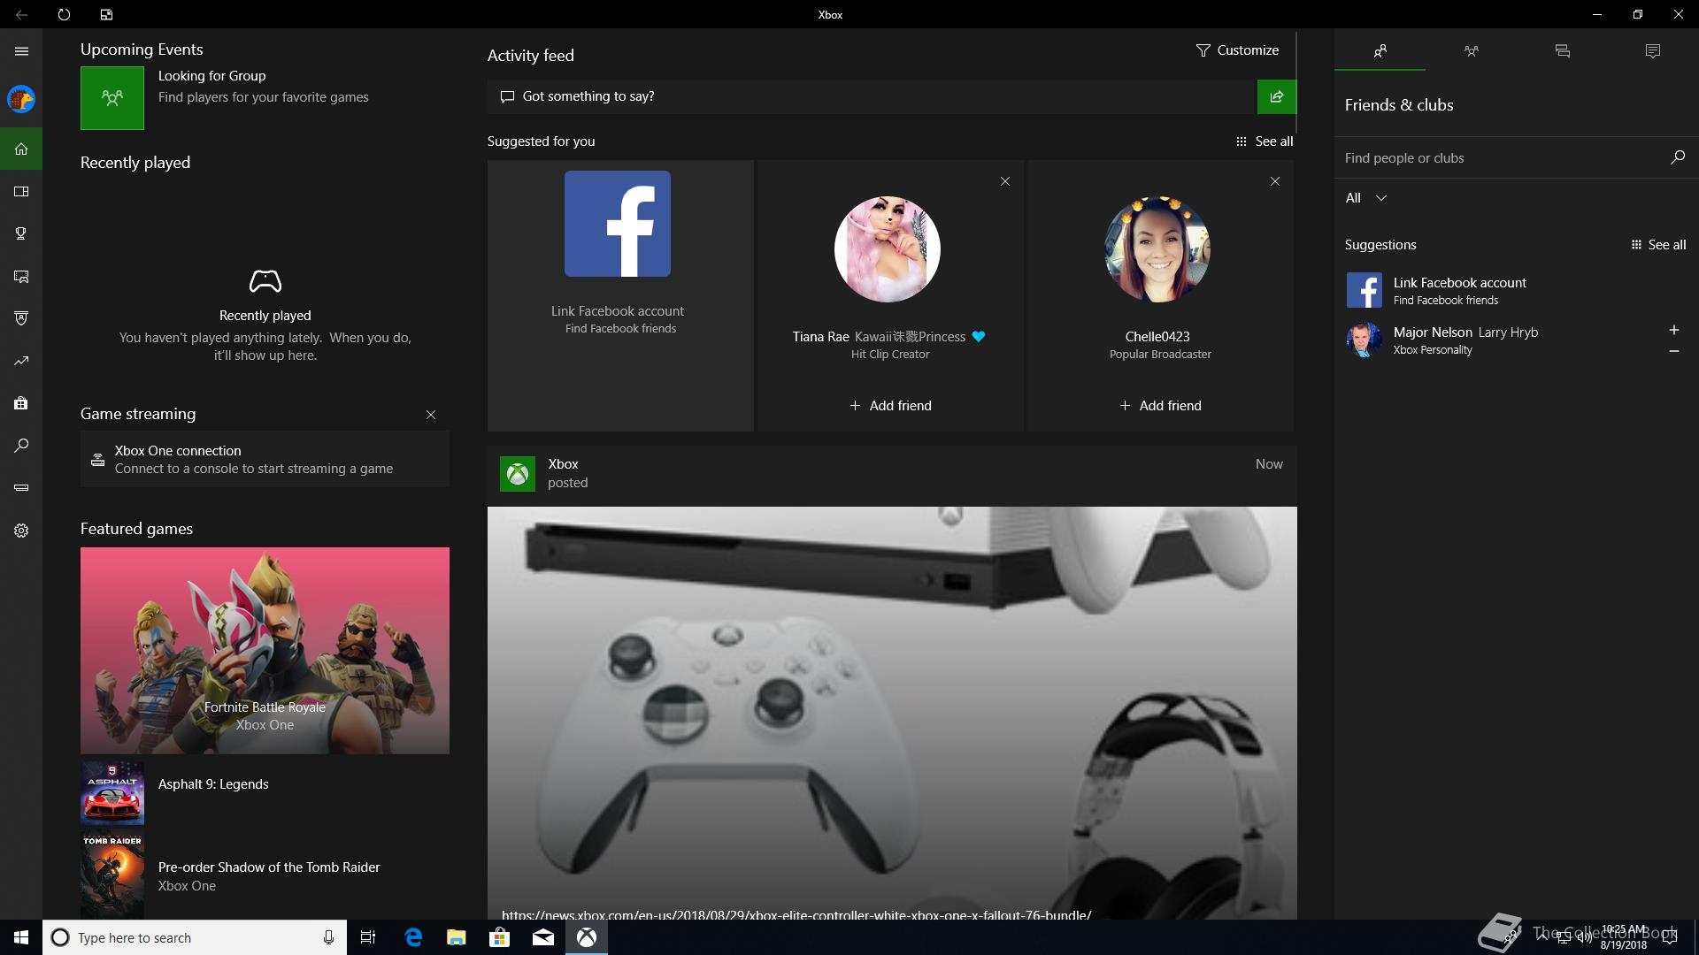Viewport: 1699px width, 955px height.
Task: Click See all in Suggested for you
Action: (x=1265, y=141)
